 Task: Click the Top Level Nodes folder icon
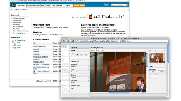pyautogui.click(x=13, y=40)
